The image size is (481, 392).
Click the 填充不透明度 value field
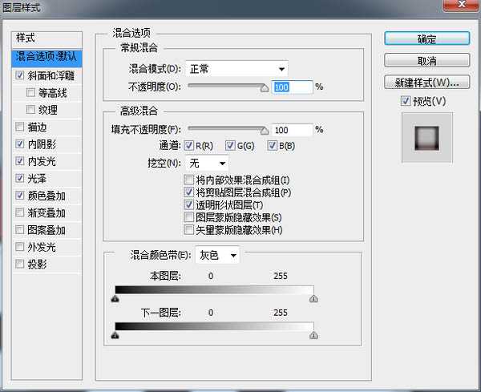(x=292, y=130)
